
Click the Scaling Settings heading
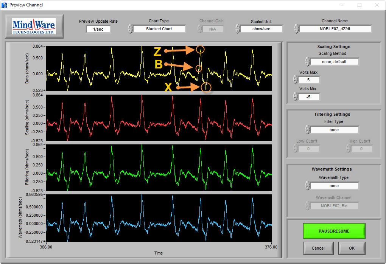pos(333,47)
